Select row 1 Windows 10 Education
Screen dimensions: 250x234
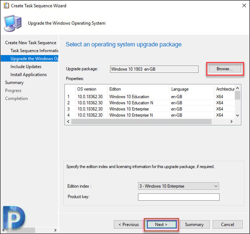point(150,97)
